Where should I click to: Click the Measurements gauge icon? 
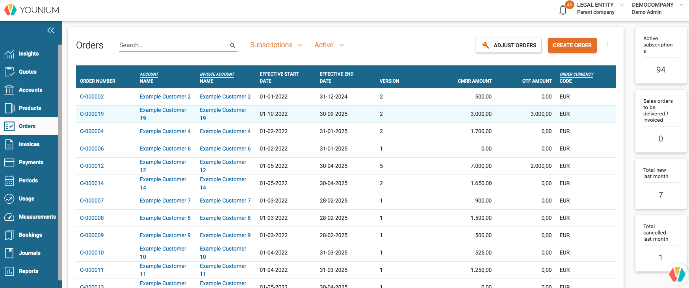pyautogui.click(x=9, y=217)
